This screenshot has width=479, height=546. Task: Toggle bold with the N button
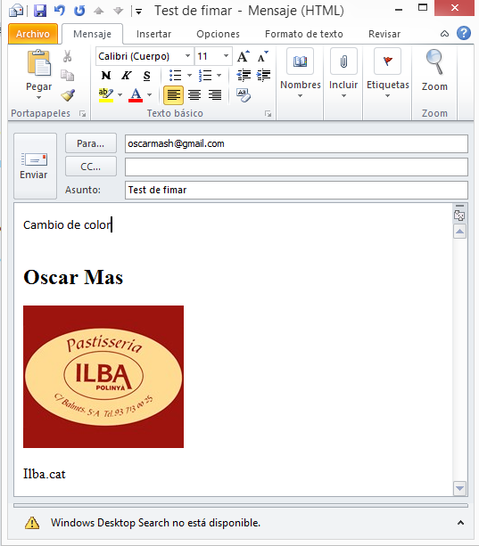106,76
